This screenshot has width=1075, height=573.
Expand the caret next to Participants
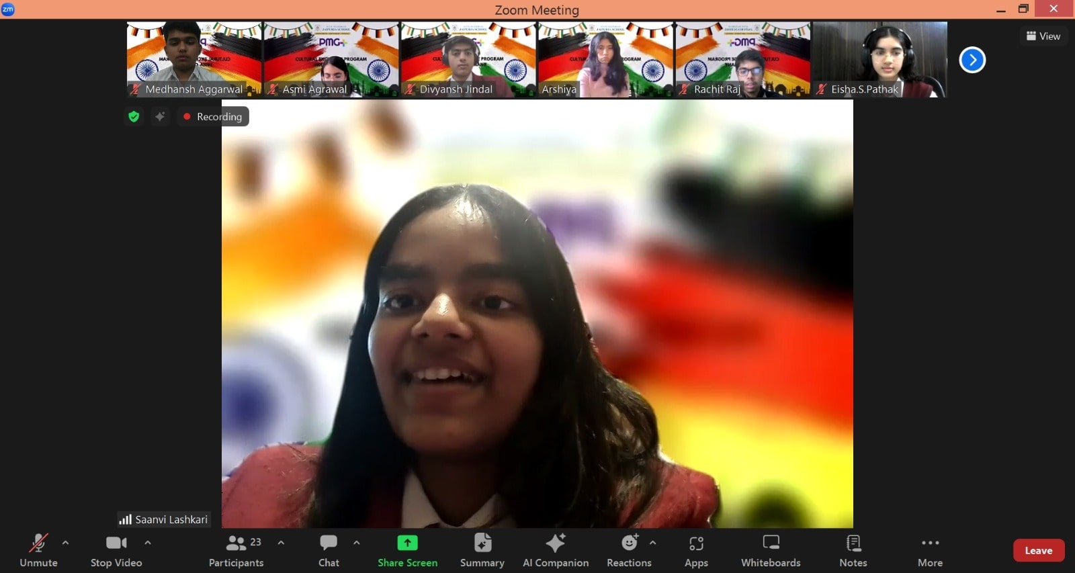(281, 542)
